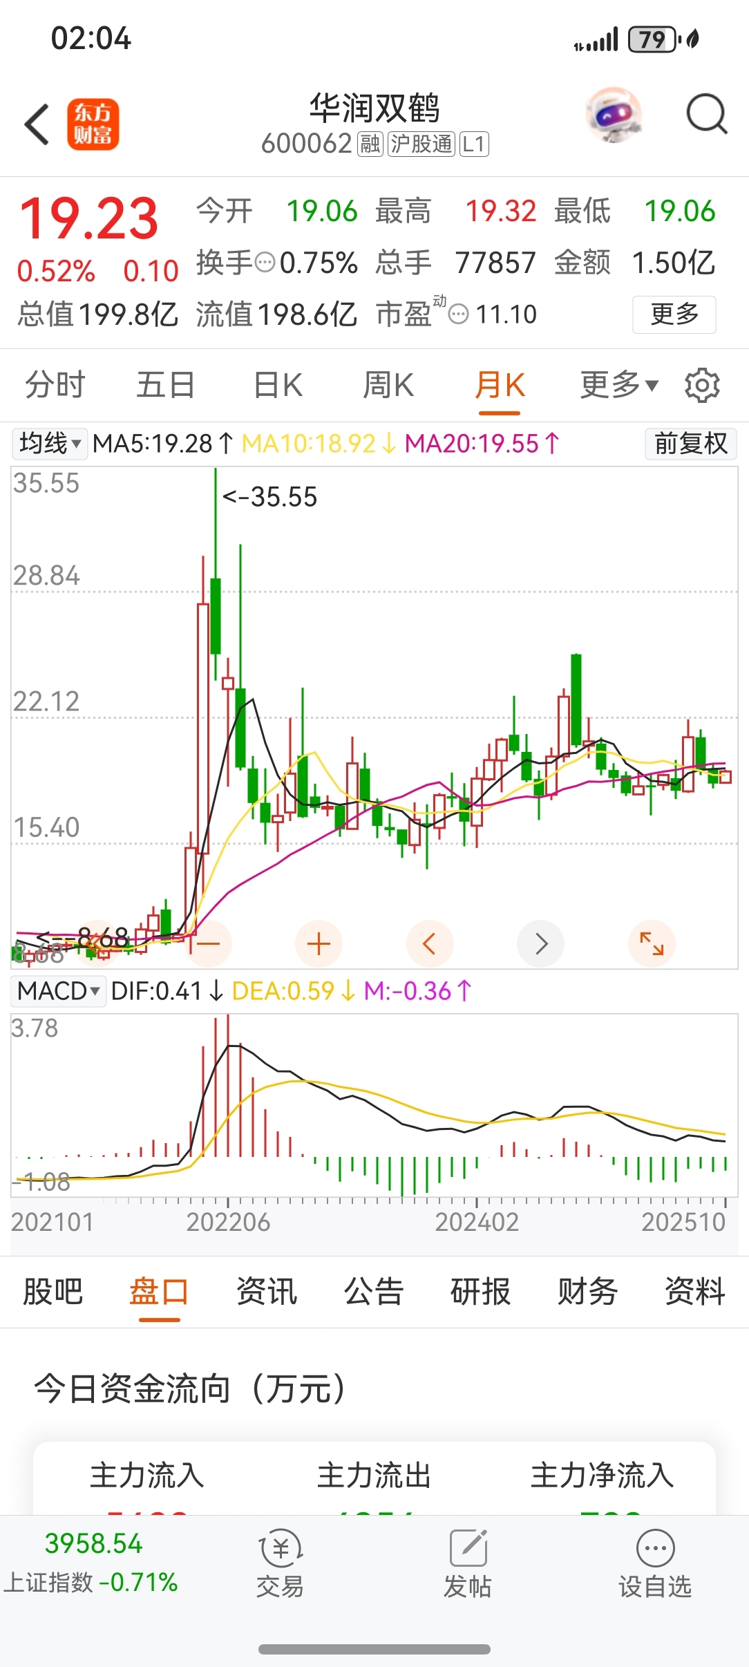
Task: Open 公告 announcements tab
Action: click(x=374, y=1291)
